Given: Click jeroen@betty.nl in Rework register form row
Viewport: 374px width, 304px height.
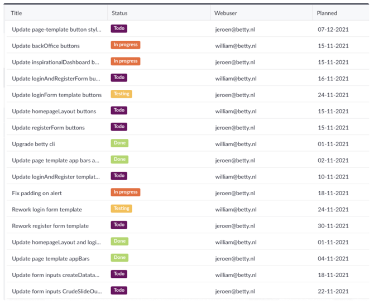Looking at the screenshot, I should (x=235, y=226).
